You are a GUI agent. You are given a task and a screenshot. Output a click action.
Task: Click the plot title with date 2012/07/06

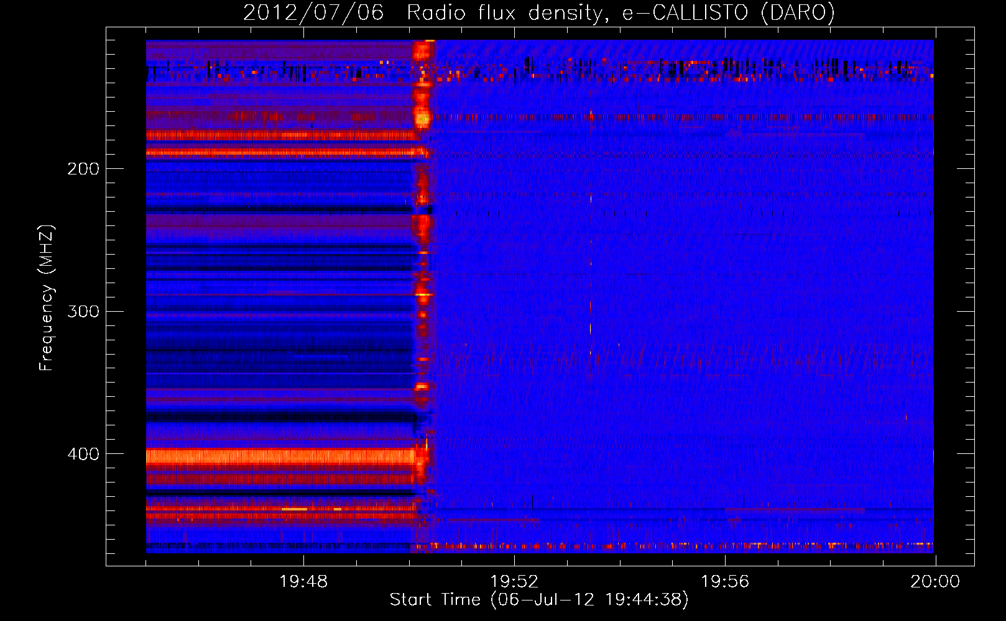pos(539,13)
